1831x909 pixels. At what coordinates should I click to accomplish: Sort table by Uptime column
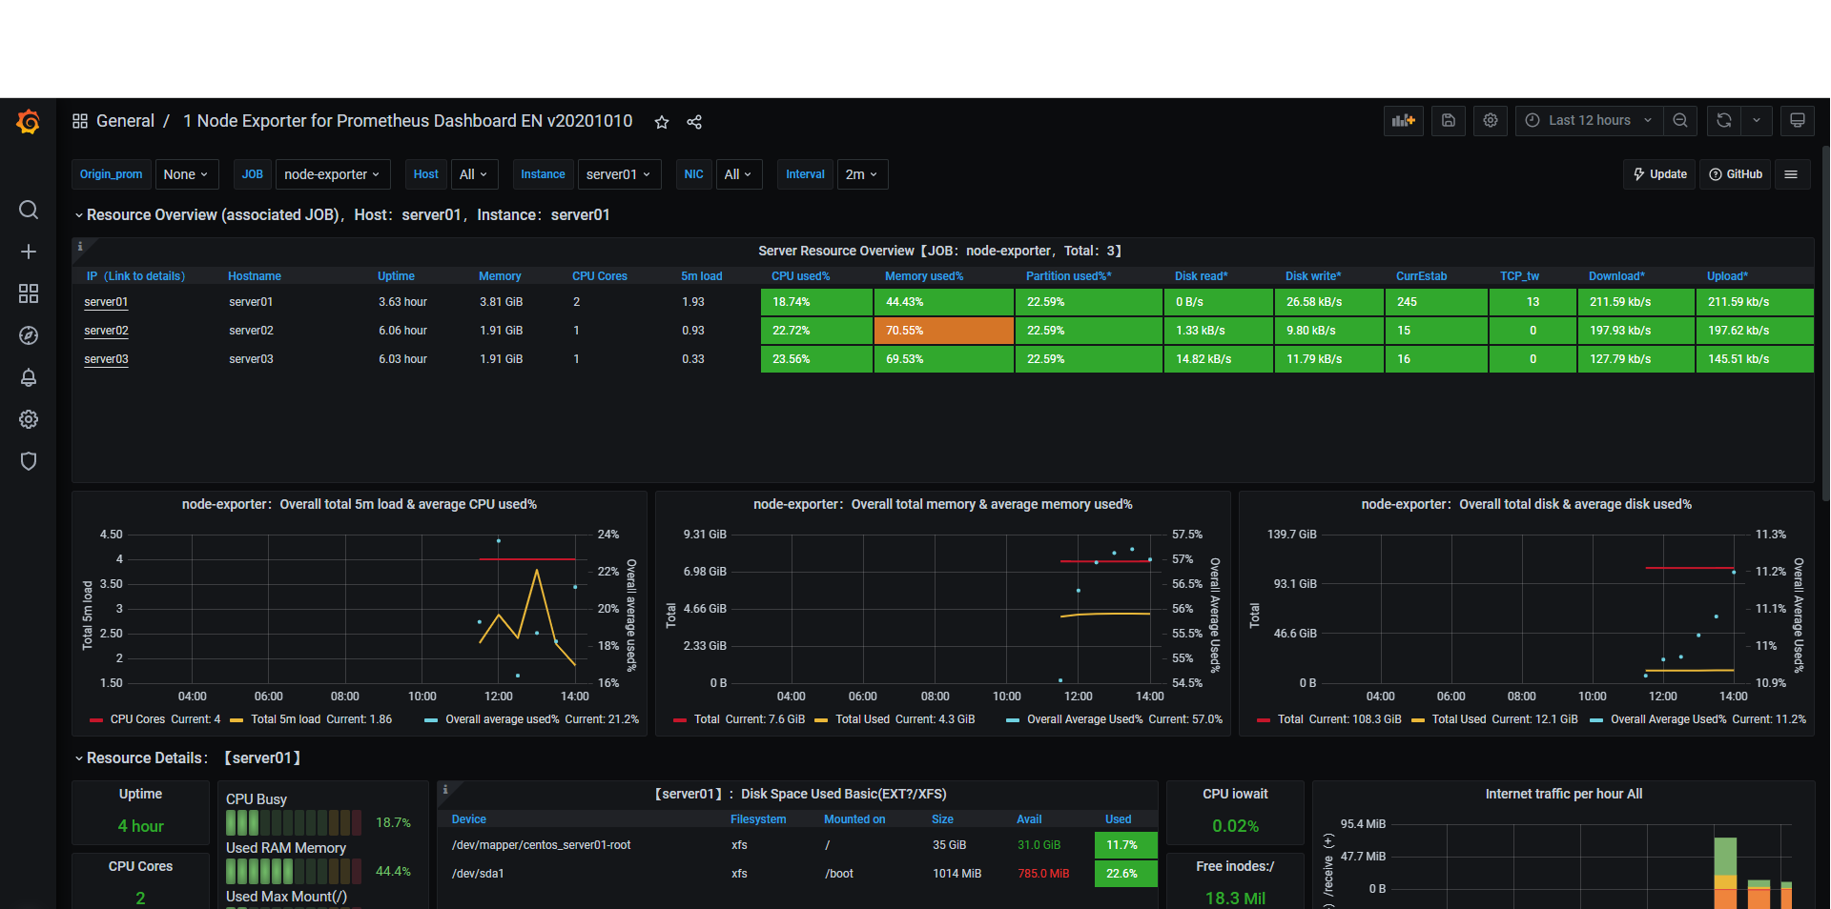[396, 276]
